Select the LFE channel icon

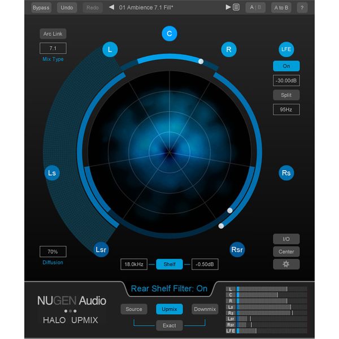(x=286, y=49)
